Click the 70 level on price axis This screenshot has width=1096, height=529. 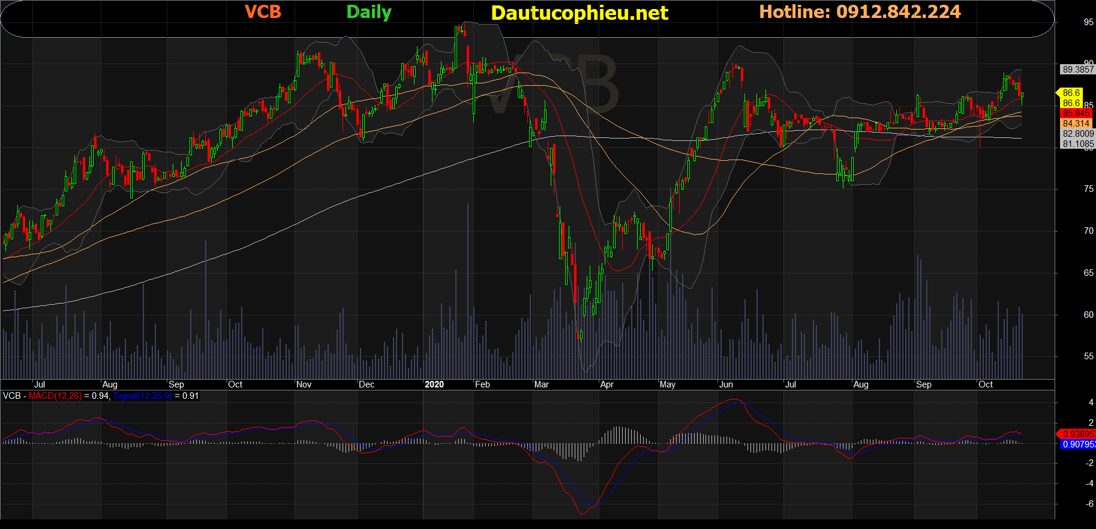(x=1088, y=231)
